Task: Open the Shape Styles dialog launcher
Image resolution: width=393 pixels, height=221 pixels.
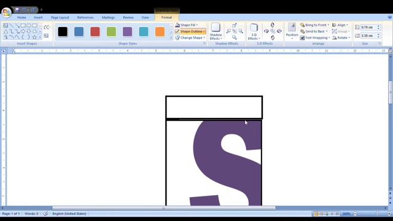Action: click(204, 44)
